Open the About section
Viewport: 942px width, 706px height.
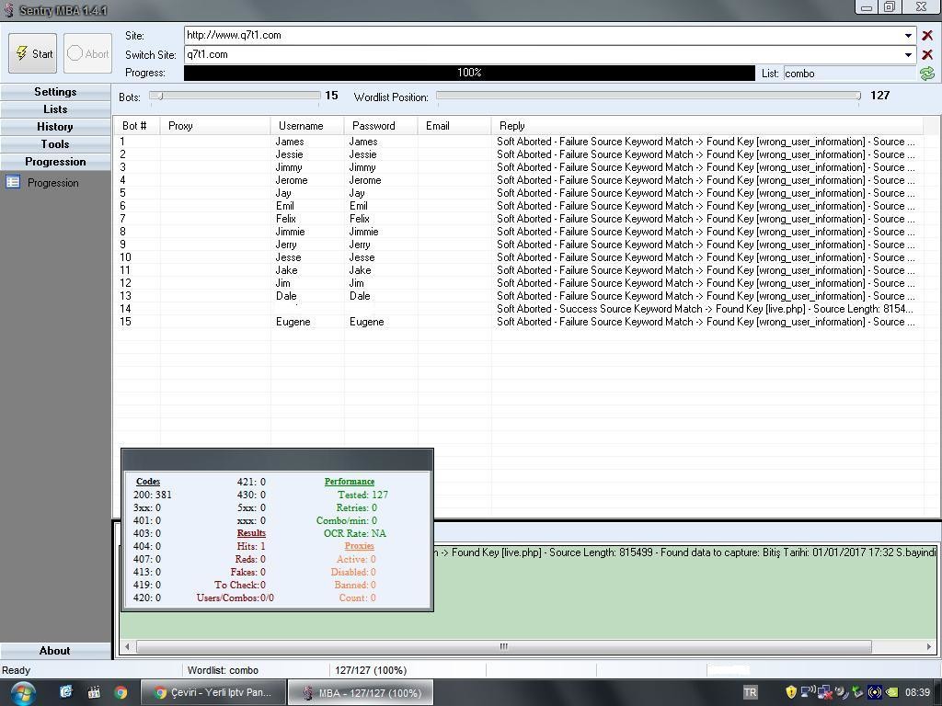click(55, 651)
